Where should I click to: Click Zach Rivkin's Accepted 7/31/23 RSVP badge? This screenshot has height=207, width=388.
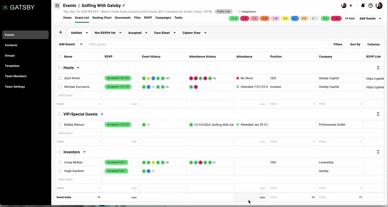[x=118, y=78]
